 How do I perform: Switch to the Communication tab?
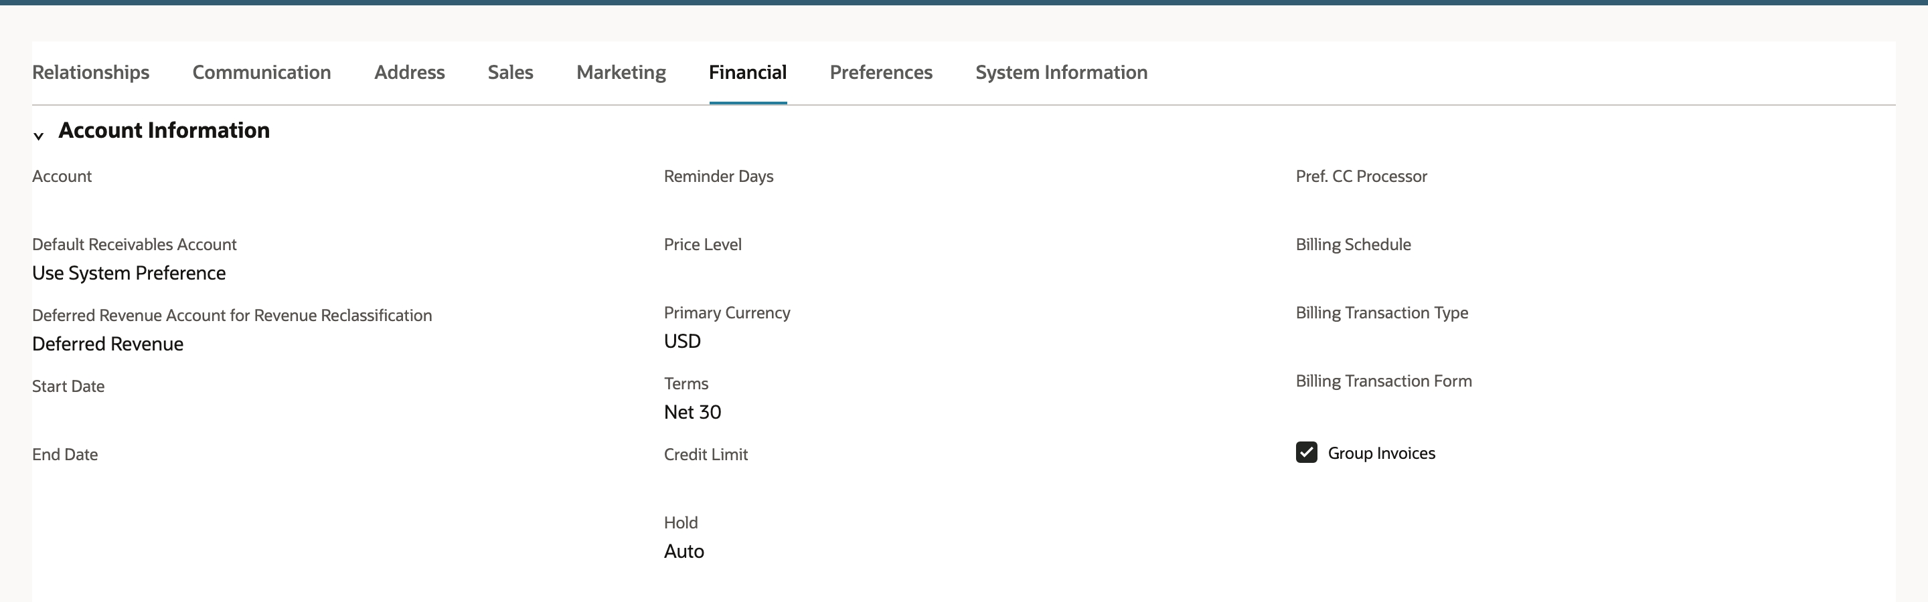[x=261, y=72]
